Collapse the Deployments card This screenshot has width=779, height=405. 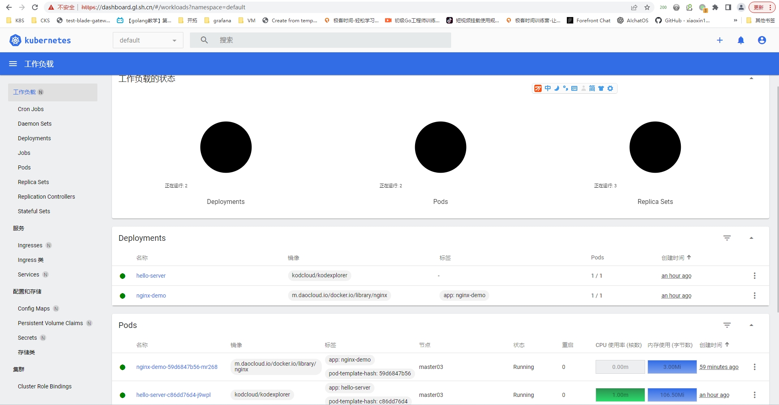751,238
